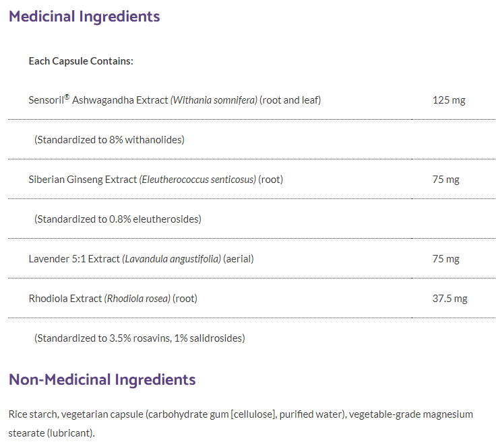496x448 pixels.
Task: Click the 'stearate (lubricant)' text
Action: [x=51, y=432]
